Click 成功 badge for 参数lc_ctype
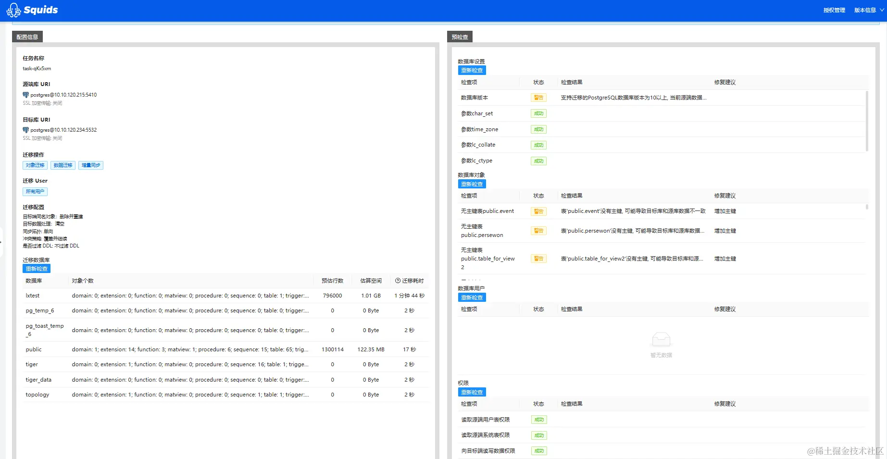This screenshot has width=887, height=459. pyautogui.click(x=538, y=161)
